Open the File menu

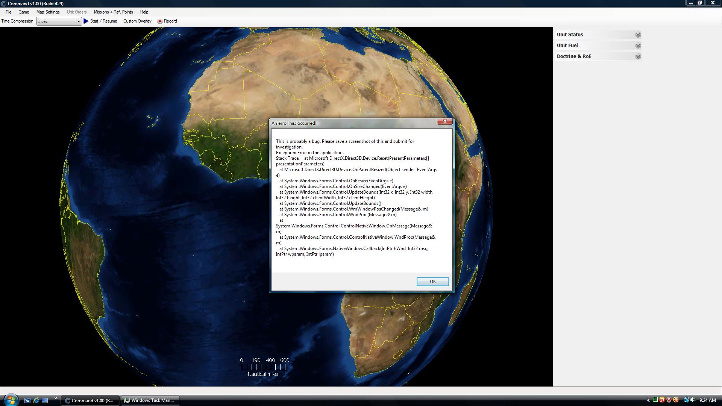point(8,12)
